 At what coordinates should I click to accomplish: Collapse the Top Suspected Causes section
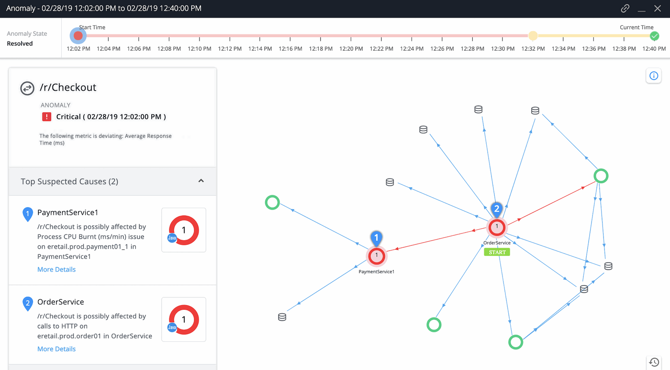tap(201, 181)
